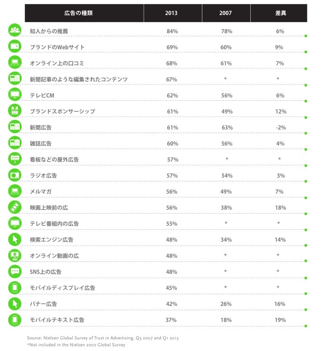Click the 広告の種類 column header
Screen dimensions: 323x351
point(84,13)
